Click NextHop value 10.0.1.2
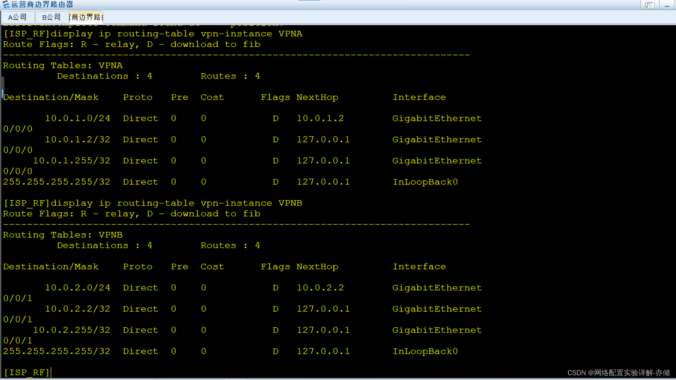Viewport: 676px width, 380px height. pos(320,118)
